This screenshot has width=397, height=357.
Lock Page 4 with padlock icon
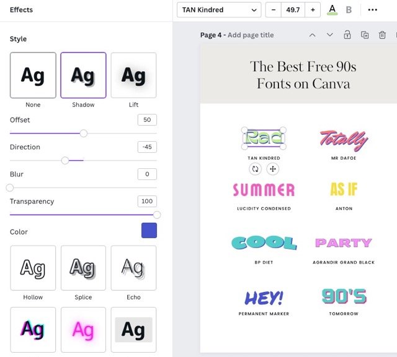(347, 35)
